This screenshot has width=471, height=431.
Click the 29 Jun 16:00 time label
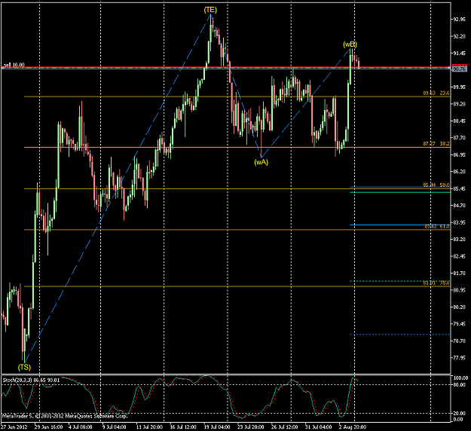pyautogui.click(x=48, y=426)
